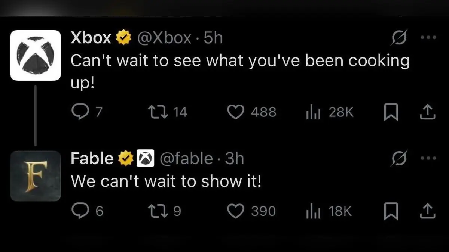The height and width of the screenshot is (252, 449).
Task: Click Xbox affiliation badge beside Fable
Action: coord(145,159)
